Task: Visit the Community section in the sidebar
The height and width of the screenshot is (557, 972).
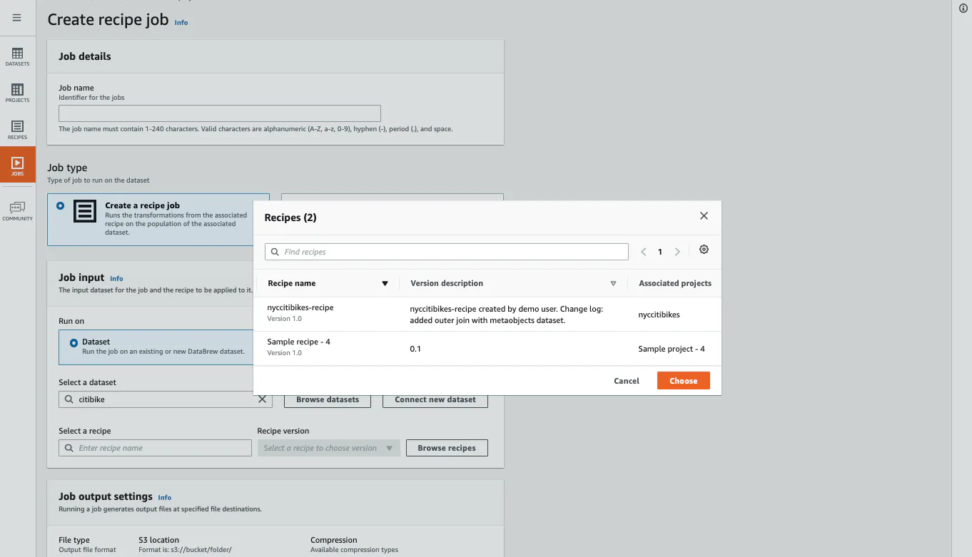Action: [x=17, y=210]
